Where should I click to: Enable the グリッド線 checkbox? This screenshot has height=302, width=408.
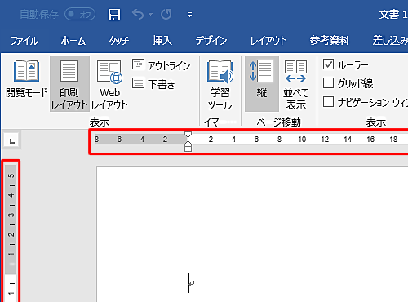coord(329,83)
